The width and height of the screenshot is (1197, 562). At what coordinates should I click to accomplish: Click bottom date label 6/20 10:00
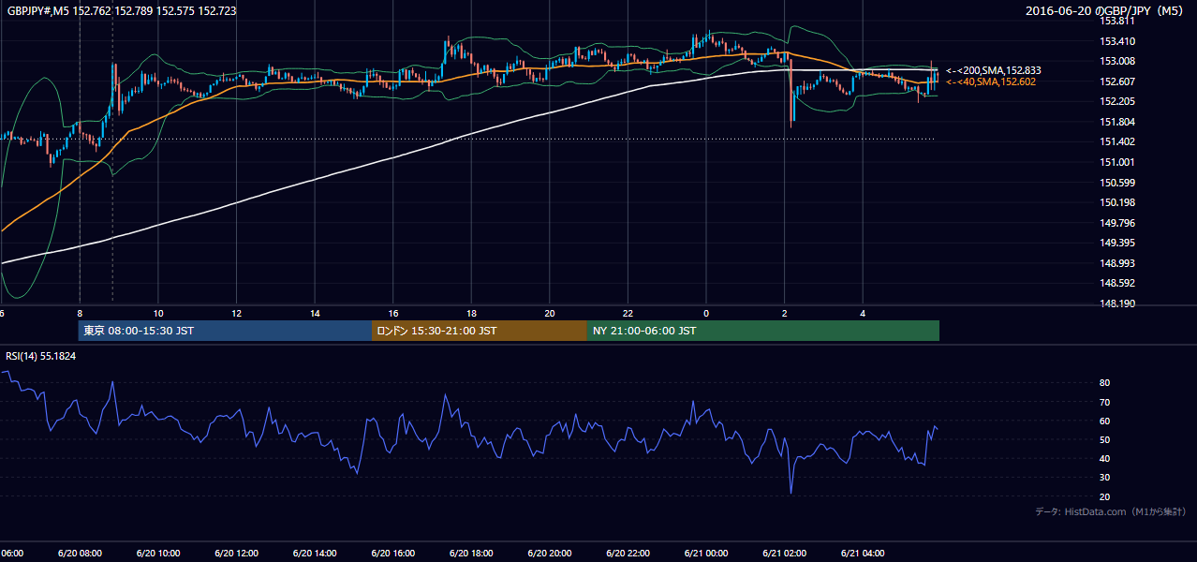pos(158,554)
